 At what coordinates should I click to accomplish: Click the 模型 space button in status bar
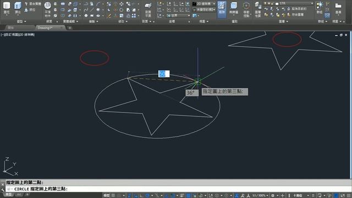pos(106,196)
